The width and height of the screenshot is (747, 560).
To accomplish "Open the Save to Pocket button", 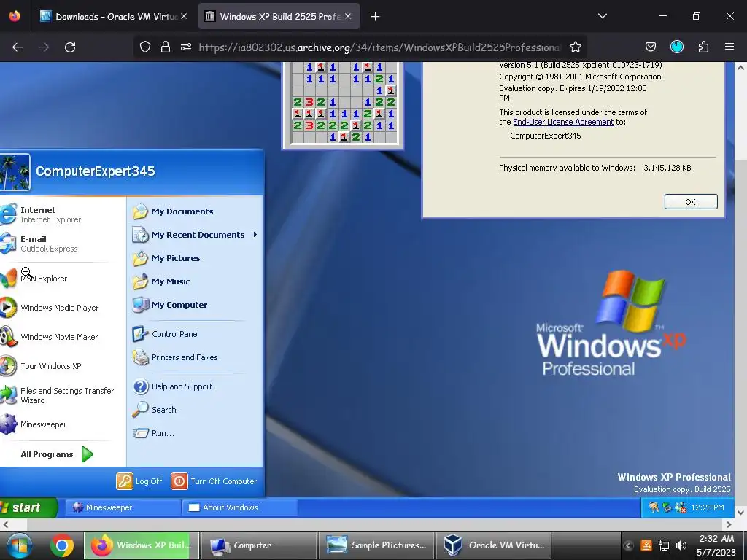I will (650, 47).
